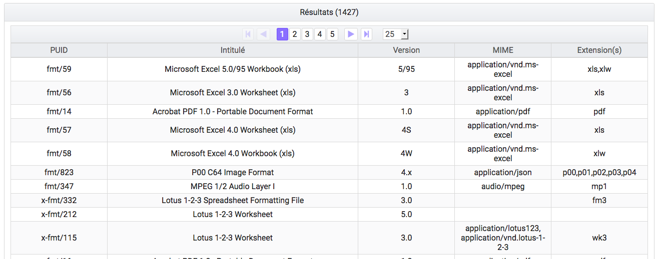658x259 pixels.
Task: Click version cell 5/95
Action: (406, 69)
